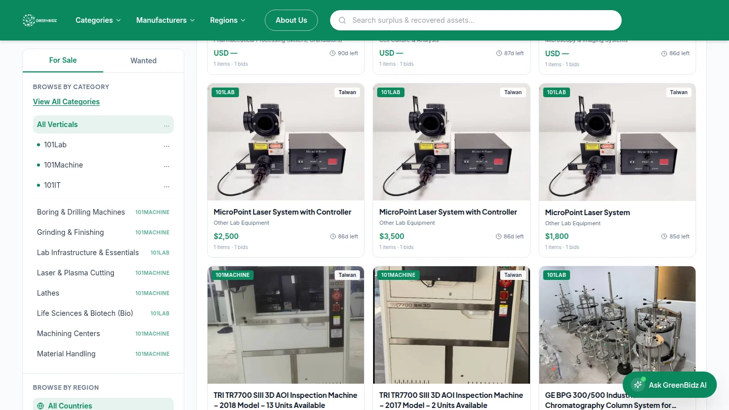Open the Machining Centers category

click(103, 334)
